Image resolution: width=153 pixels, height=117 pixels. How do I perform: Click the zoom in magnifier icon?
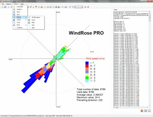point(70,7)
